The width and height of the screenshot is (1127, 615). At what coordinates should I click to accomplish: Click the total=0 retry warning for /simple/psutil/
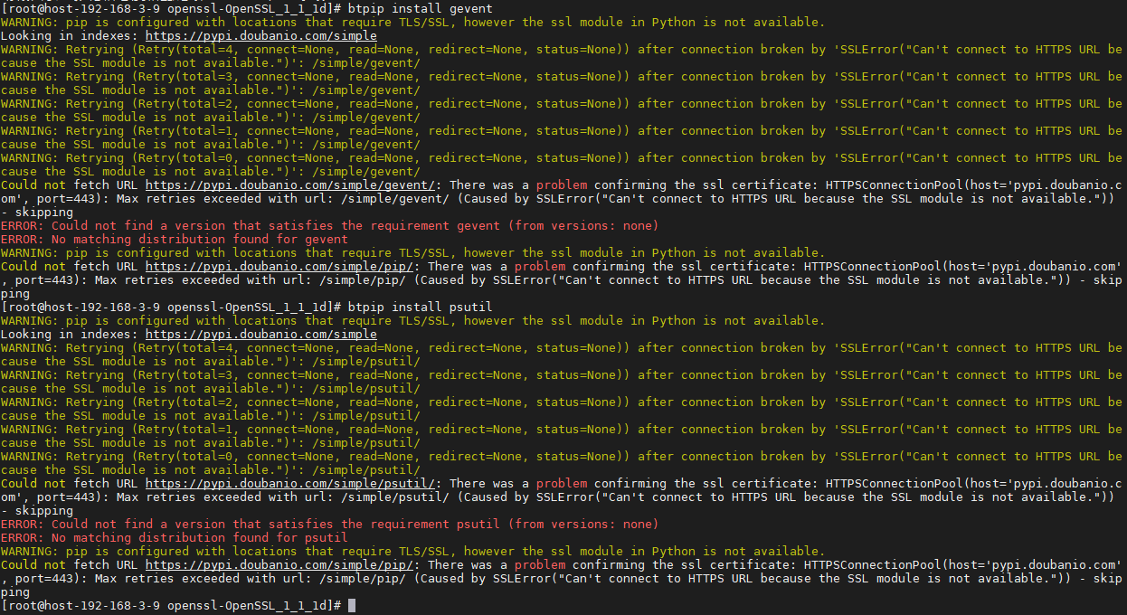click(x=562, y=463)
